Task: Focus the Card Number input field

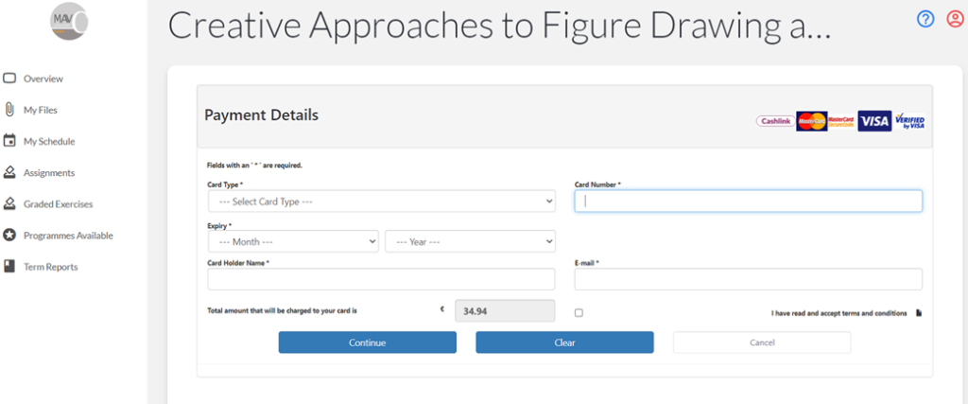Action: coord(748,201)
